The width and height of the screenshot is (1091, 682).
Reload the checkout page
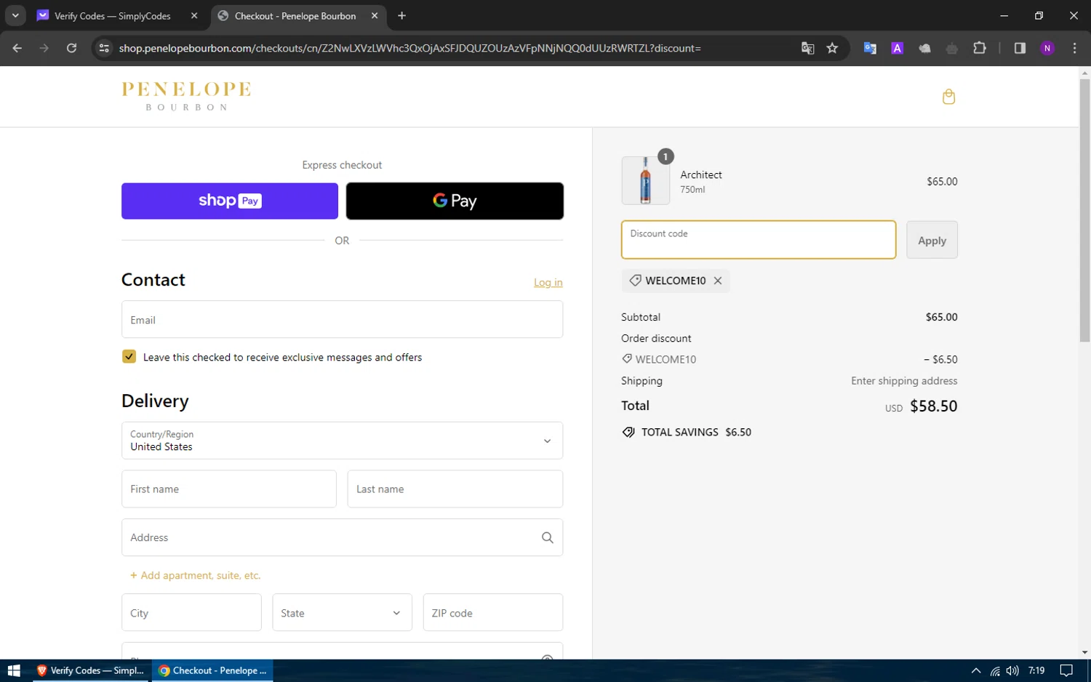pos(71,48)
